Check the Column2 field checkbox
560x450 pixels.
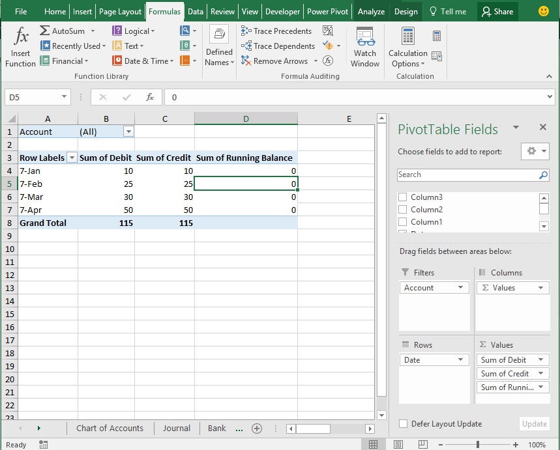(402, 209)
